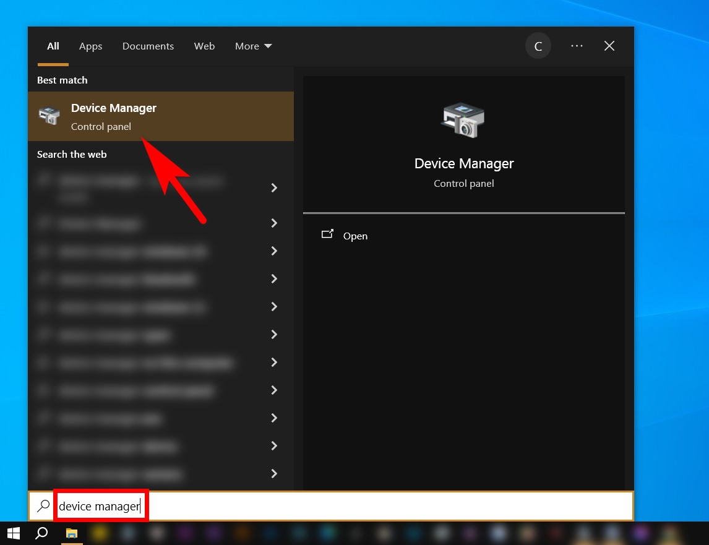Expand the first web search suggestion
This screenshot has height=545, width=709.
click(x=274, y=187)
